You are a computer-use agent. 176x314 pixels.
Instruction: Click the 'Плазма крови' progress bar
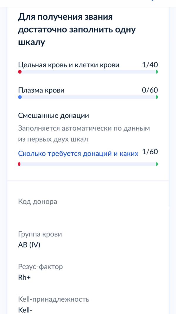coord(88,97)
